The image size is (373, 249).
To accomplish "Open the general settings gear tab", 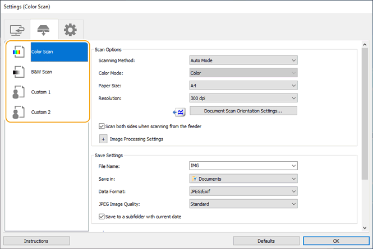I will click(x=70, y=30).
